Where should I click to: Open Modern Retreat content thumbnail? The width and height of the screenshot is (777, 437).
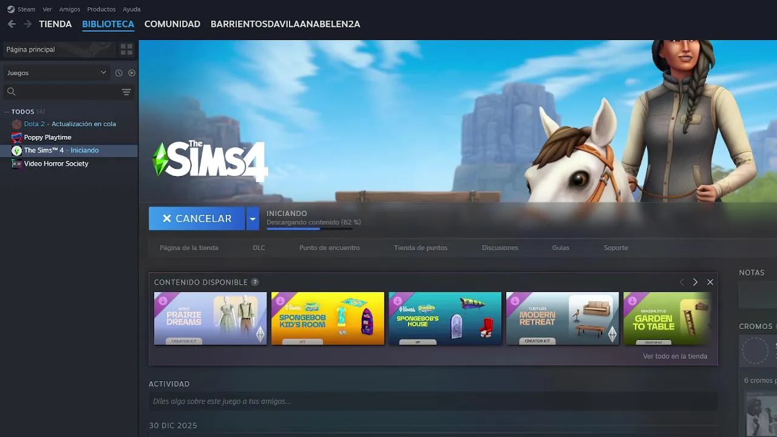point(563,319)
